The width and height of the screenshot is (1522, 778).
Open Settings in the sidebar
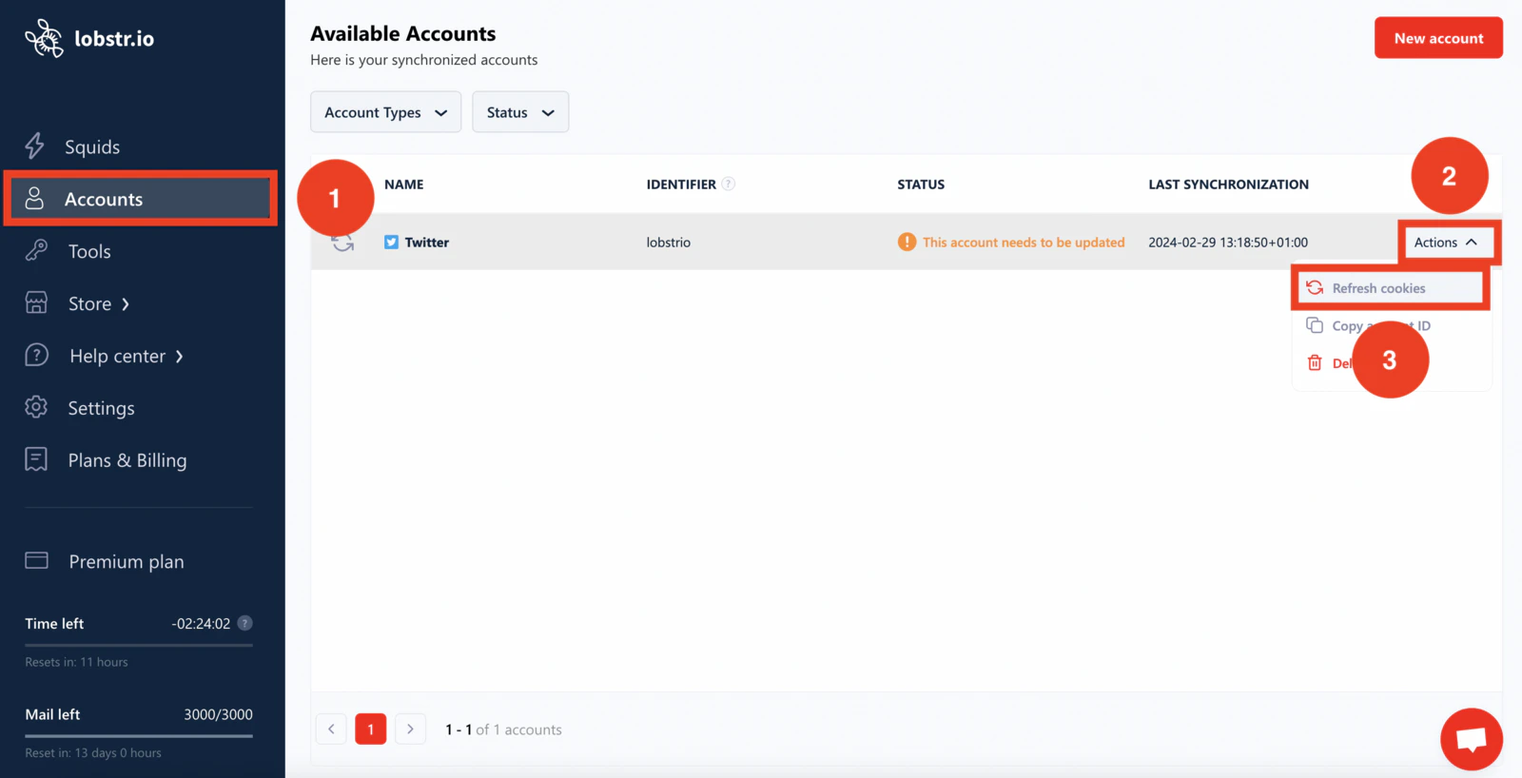tap(101, 408)
